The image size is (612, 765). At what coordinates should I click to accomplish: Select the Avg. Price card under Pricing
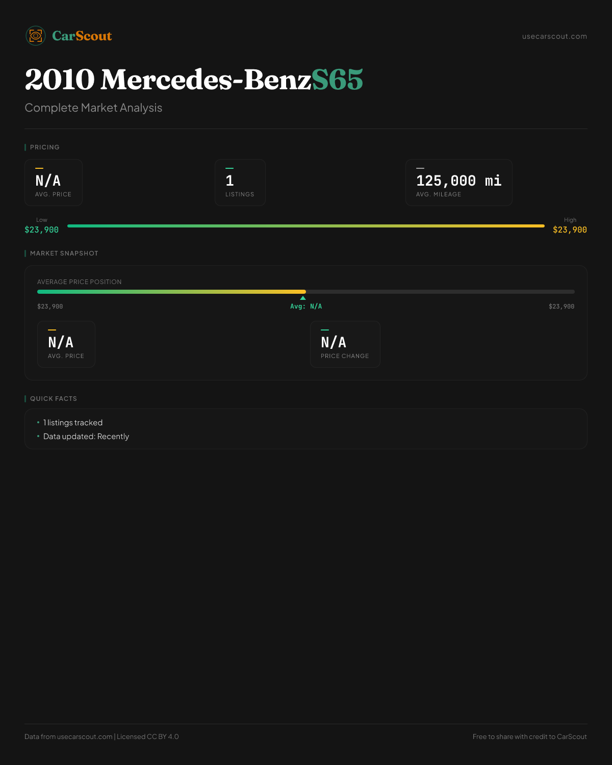pyautogui.click(x=54, y=183)
